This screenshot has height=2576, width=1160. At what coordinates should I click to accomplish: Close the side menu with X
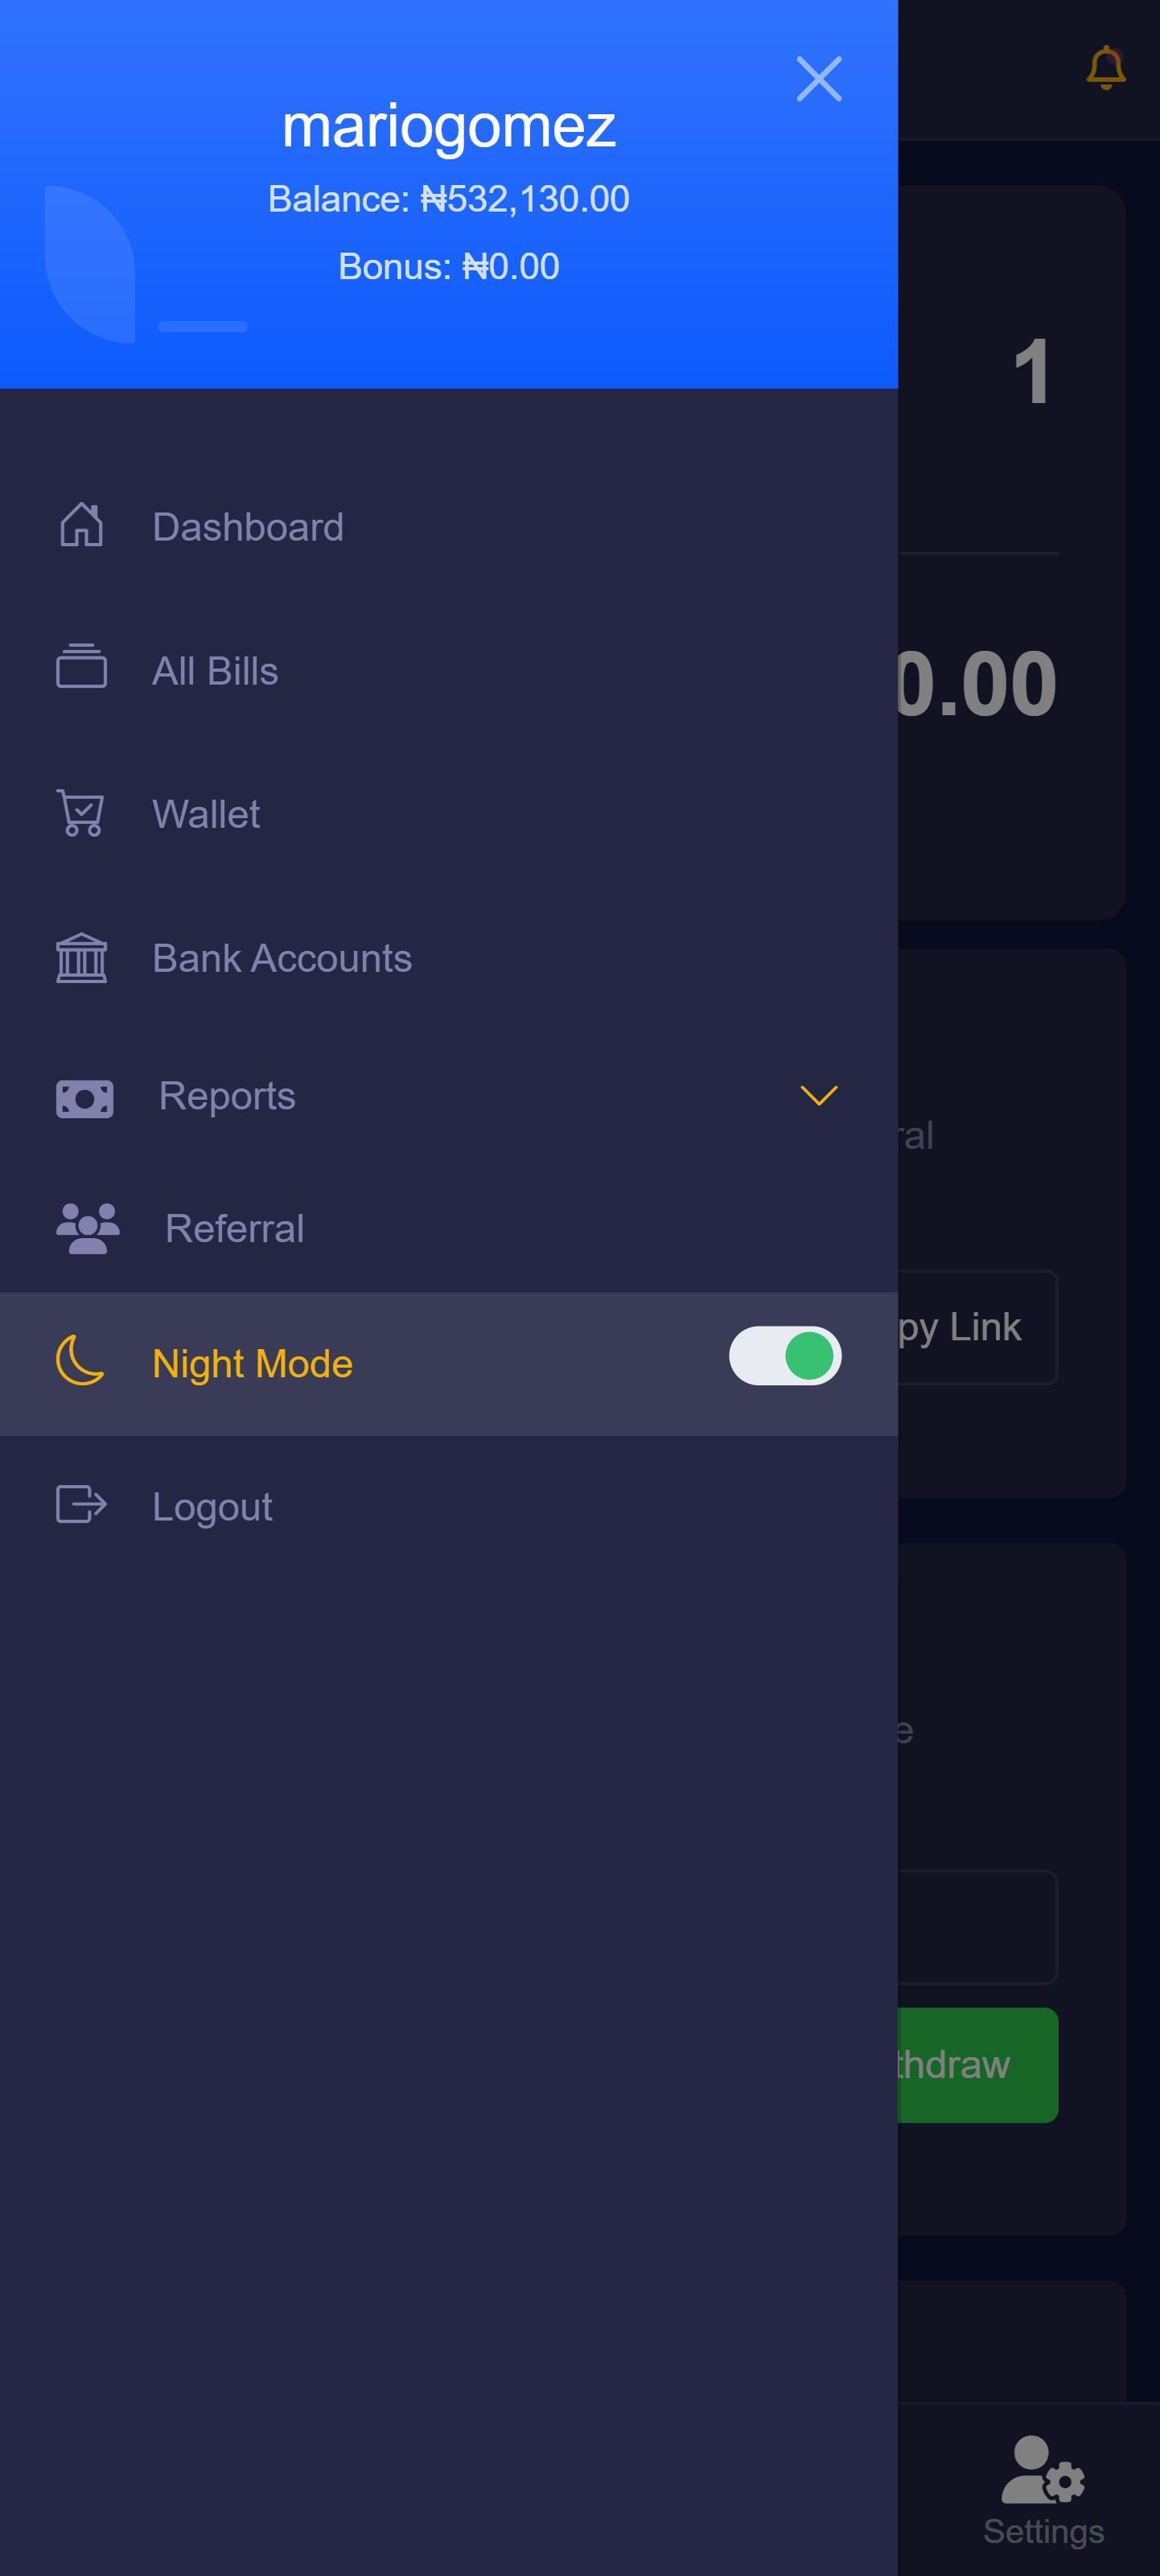pyautogui.click(x=819, y=79)
